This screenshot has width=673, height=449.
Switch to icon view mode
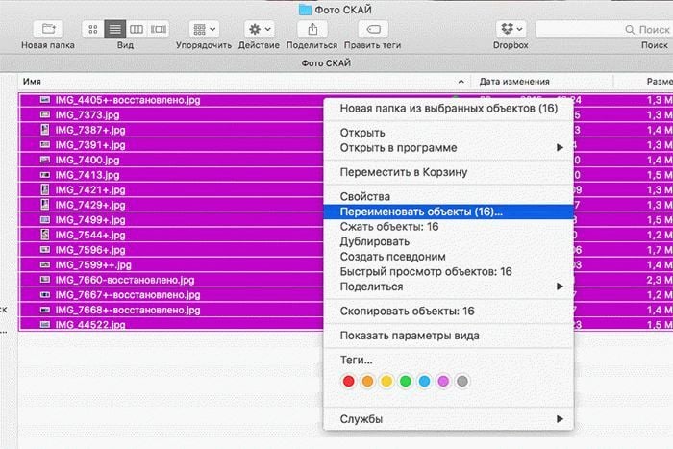click(x=93, y=29)
